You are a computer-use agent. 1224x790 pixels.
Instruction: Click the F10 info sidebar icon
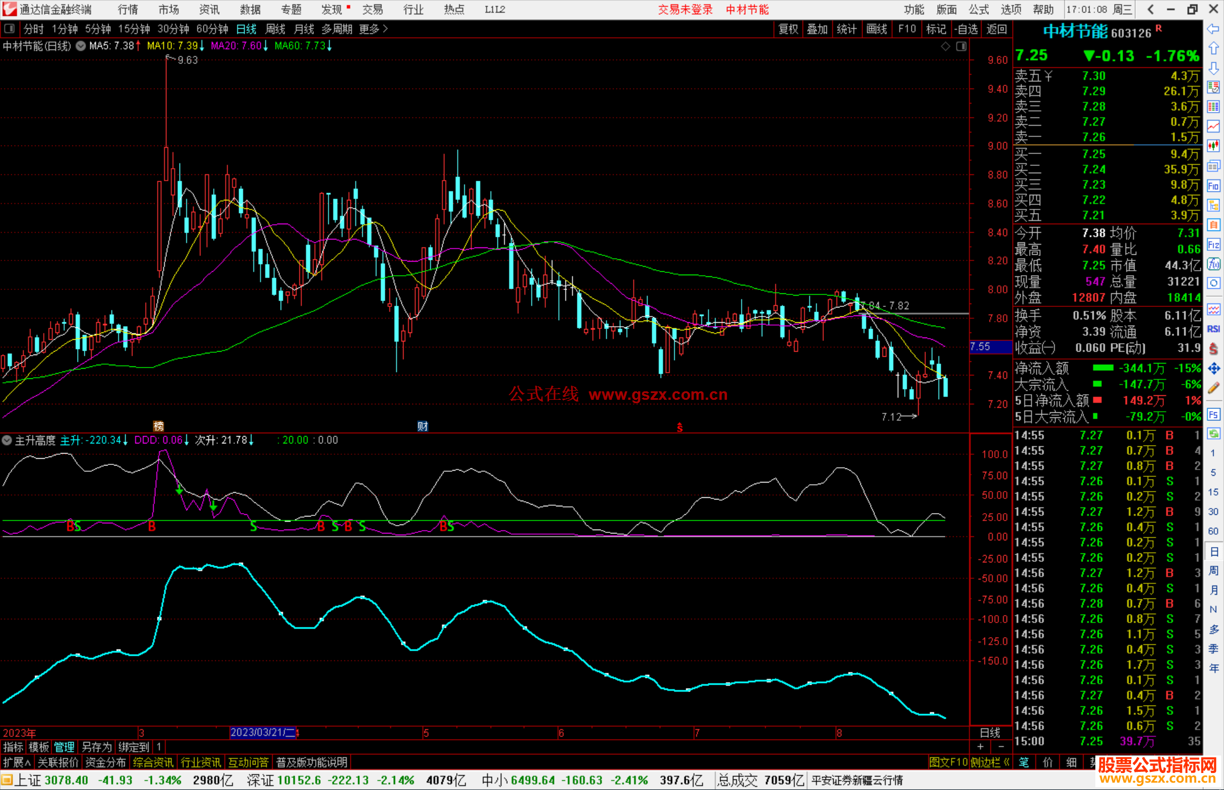point(1213,186)
